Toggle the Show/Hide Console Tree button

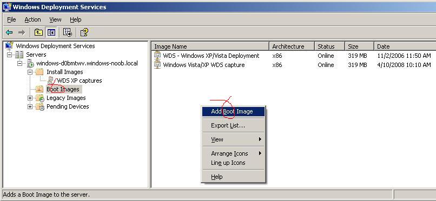point(51,32)
